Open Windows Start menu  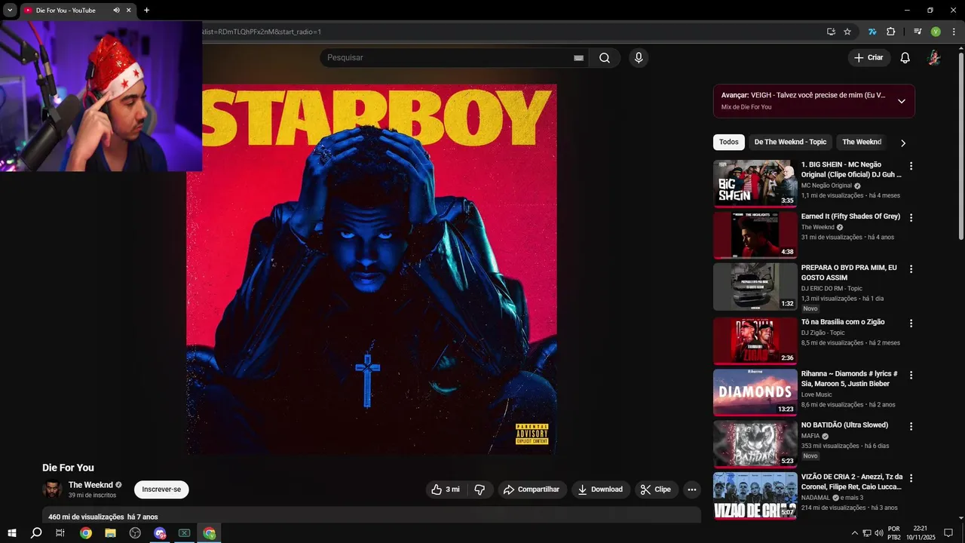[x=12, y=533]
